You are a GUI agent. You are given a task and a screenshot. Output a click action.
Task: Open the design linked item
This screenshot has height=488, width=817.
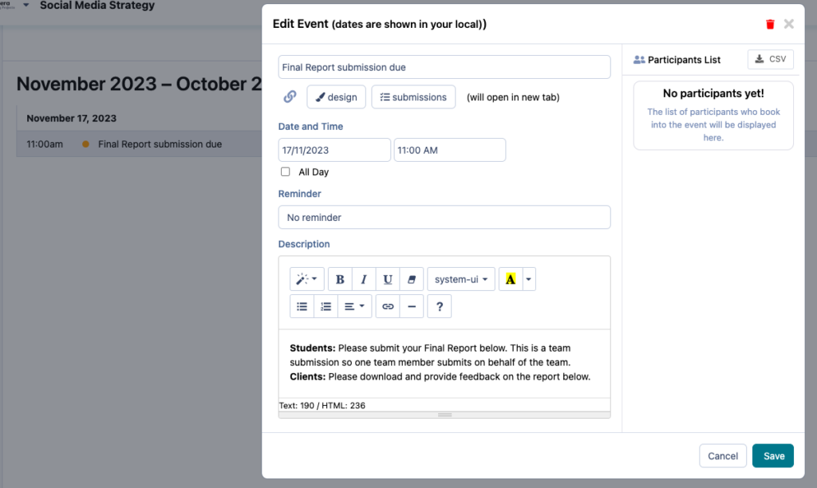(x=336, y=97)
